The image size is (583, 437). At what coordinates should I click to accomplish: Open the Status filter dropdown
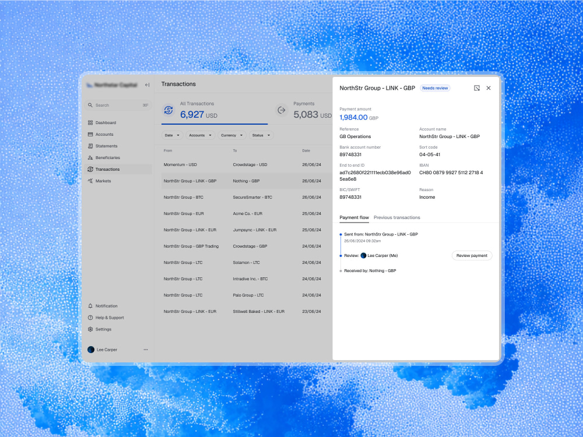[x=261, y=135]
